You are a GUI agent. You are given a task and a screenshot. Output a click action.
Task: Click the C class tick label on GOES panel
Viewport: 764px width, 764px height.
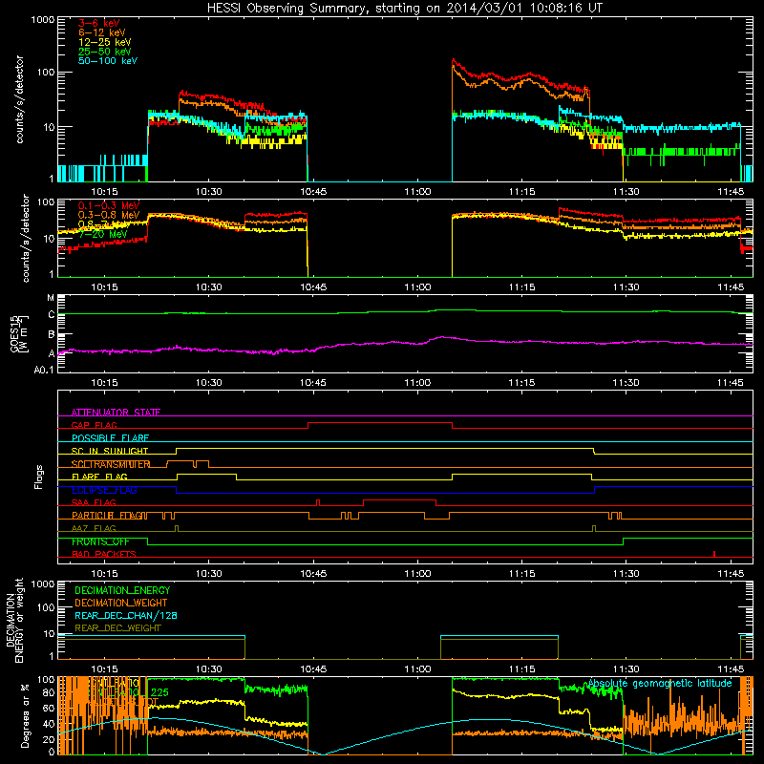(x=52, y=315)
